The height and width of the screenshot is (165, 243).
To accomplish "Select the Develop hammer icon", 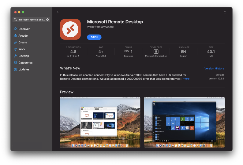I will click(15, 56).
